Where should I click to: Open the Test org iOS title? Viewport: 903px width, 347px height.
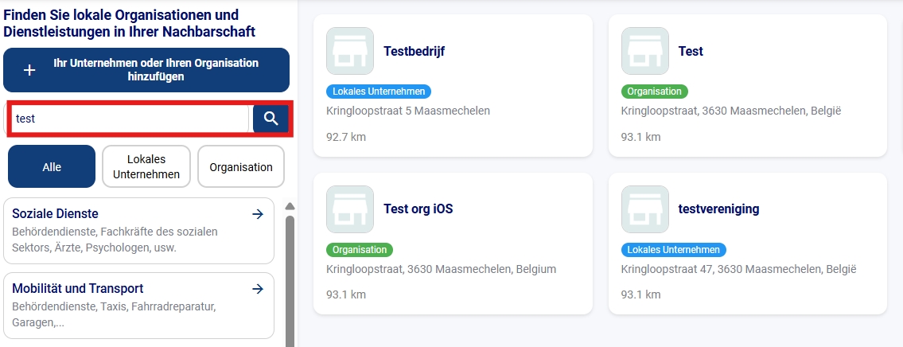tap(418, 209)
